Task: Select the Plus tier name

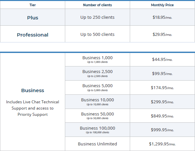Action: (33, 18)
